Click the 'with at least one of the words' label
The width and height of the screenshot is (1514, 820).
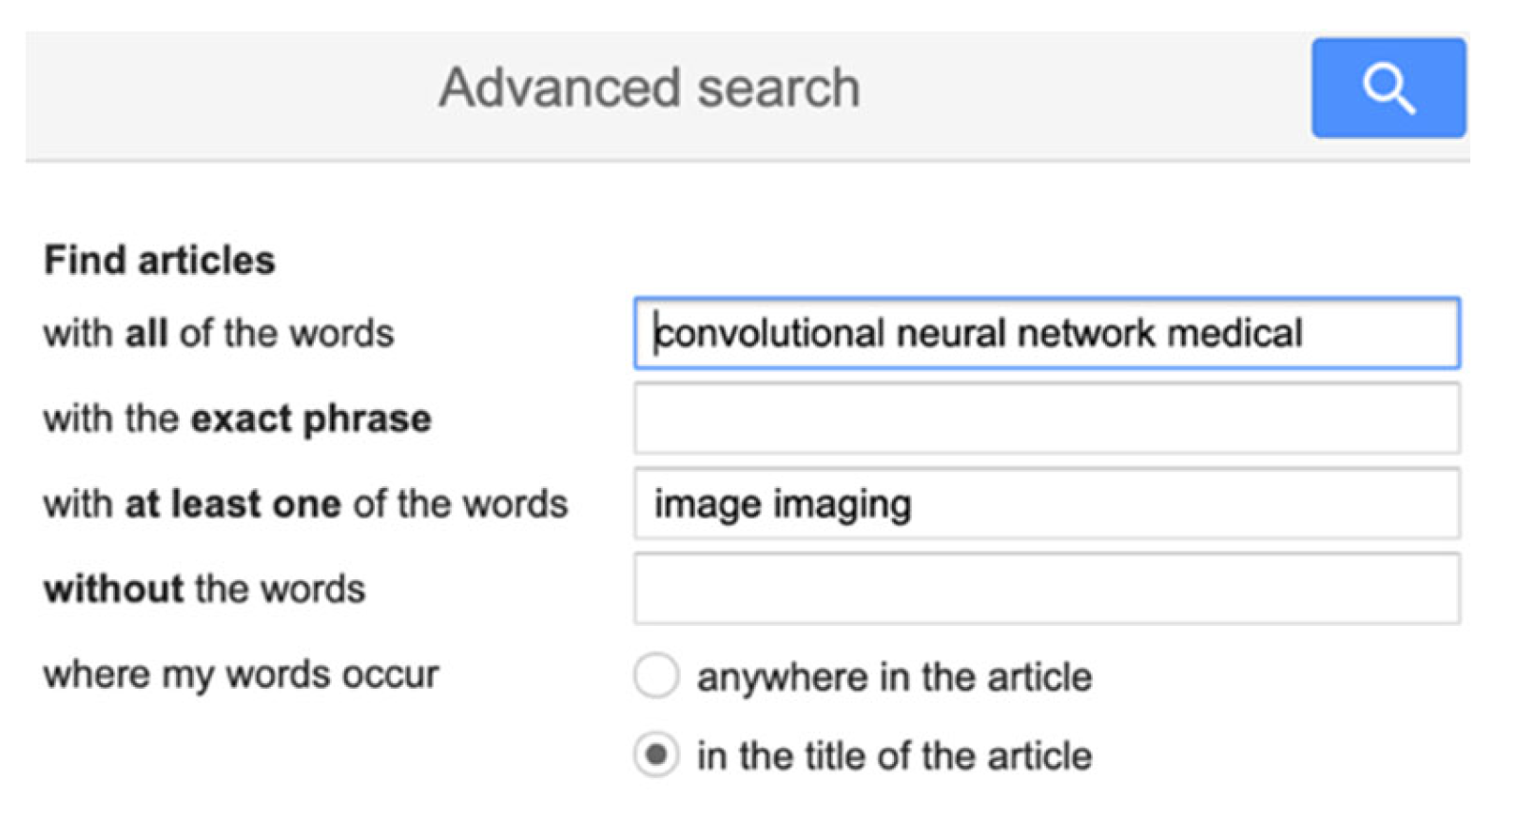click(305, 504)
